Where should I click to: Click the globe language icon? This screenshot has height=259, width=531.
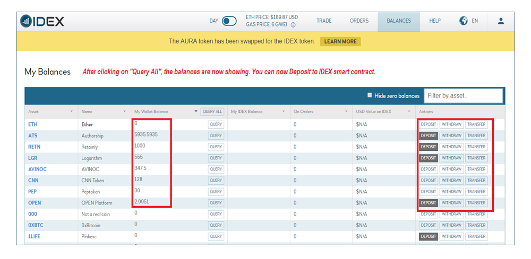coord(463,21)
